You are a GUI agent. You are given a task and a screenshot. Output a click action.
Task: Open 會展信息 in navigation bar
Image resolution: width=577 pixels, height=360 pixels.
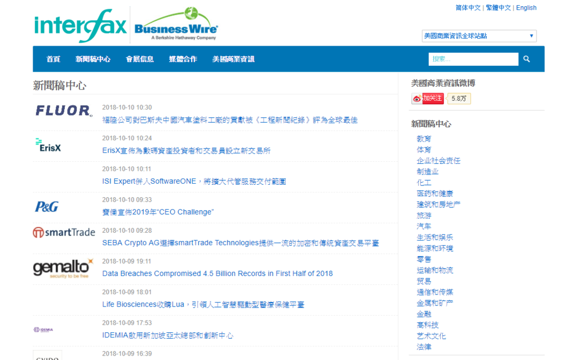point(140,59)
